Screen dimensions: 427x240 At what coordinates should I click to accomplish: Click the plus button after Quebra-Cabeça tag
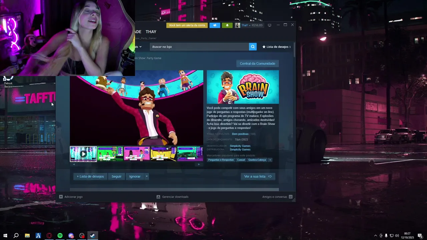coord(270,160)
